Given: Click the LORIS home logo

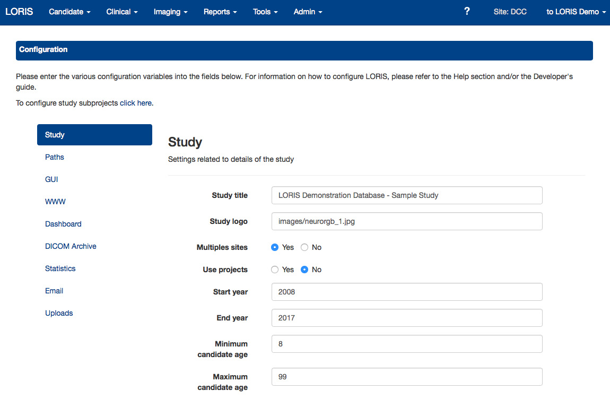Looking at the screenshot, I should [19, 12].
